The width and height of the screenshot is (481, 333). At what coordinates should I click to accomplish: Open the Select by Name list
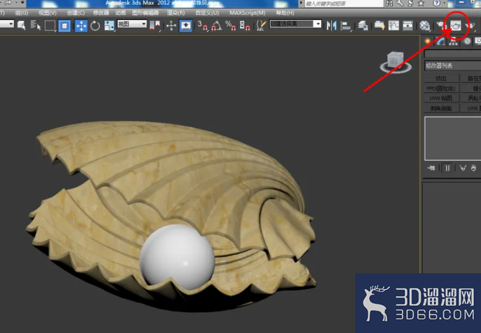coord(36,25)
